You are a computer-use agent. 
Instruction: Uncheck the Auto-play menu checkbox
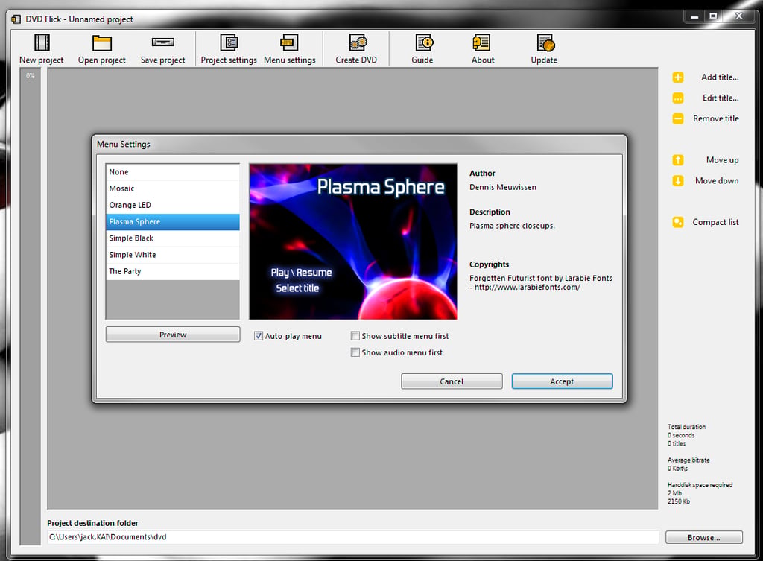(x=259, y=336)
